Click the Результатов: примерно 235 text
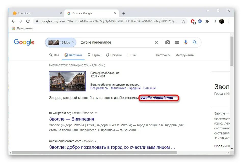 coord(77,65)
